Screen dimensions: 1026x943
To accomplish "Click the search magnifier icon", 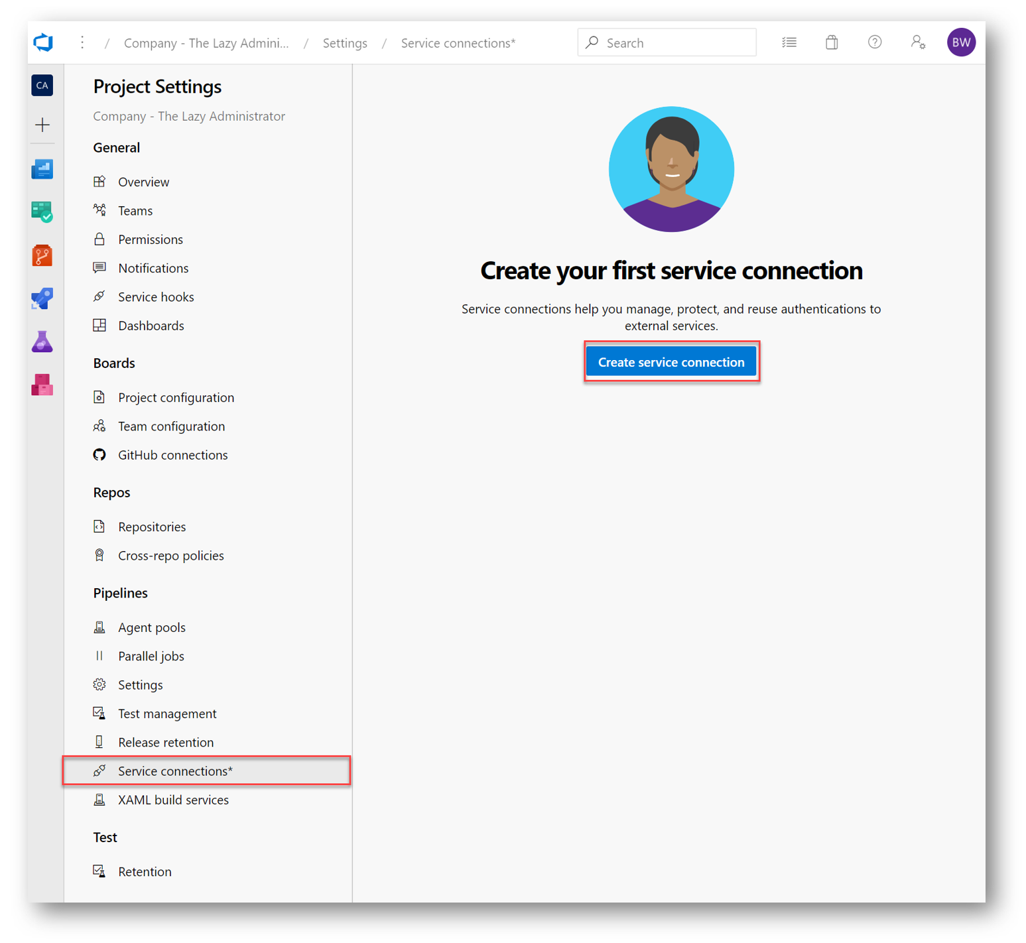I will tap(592, 42).
